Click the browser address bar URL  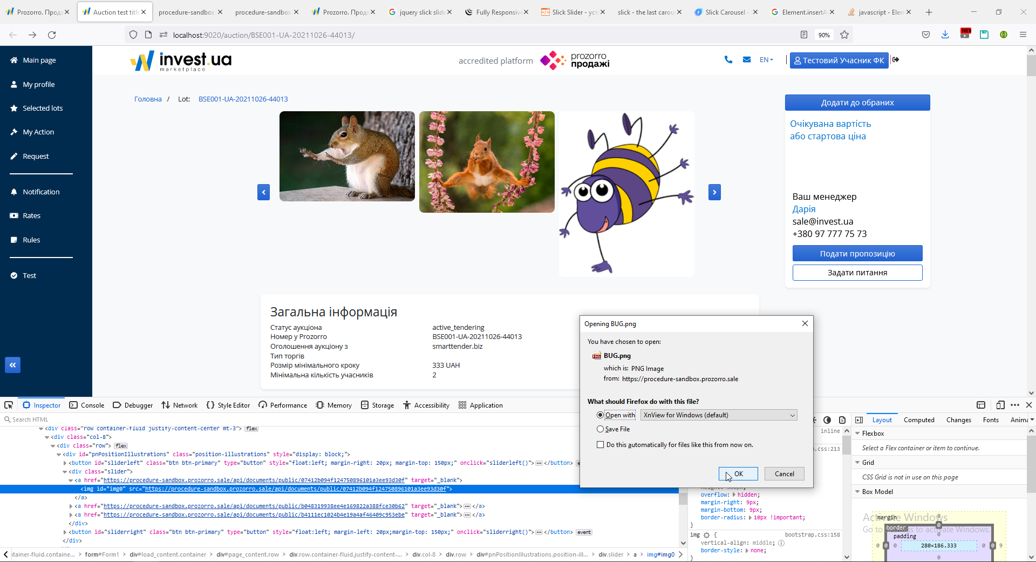point(264,35)
